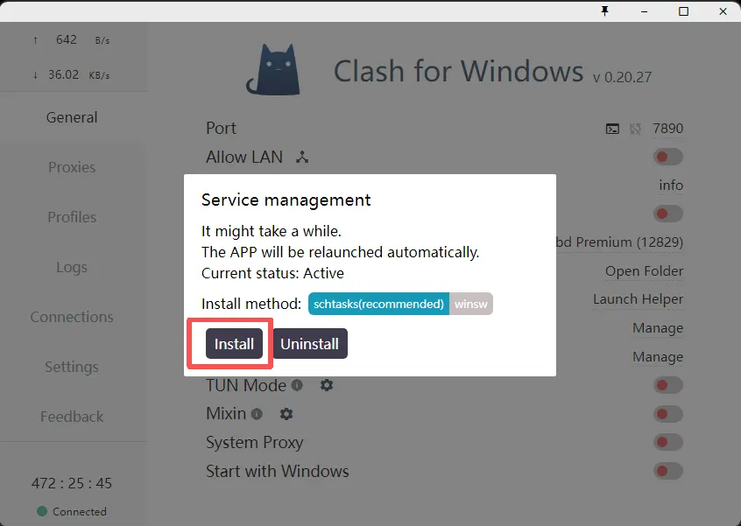Screen dimensions: 741x526
Task: Click the Service management dialog title
Action: [x=286, y=200]
